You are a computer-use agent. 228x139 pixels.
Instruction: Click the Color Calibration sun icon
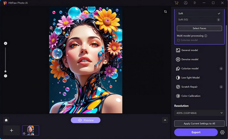click(178, 96)
